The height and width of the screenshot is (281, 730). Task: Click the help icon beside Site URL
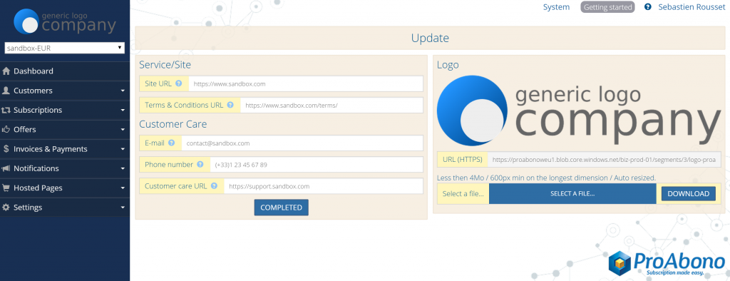click(x=178, y=84)
